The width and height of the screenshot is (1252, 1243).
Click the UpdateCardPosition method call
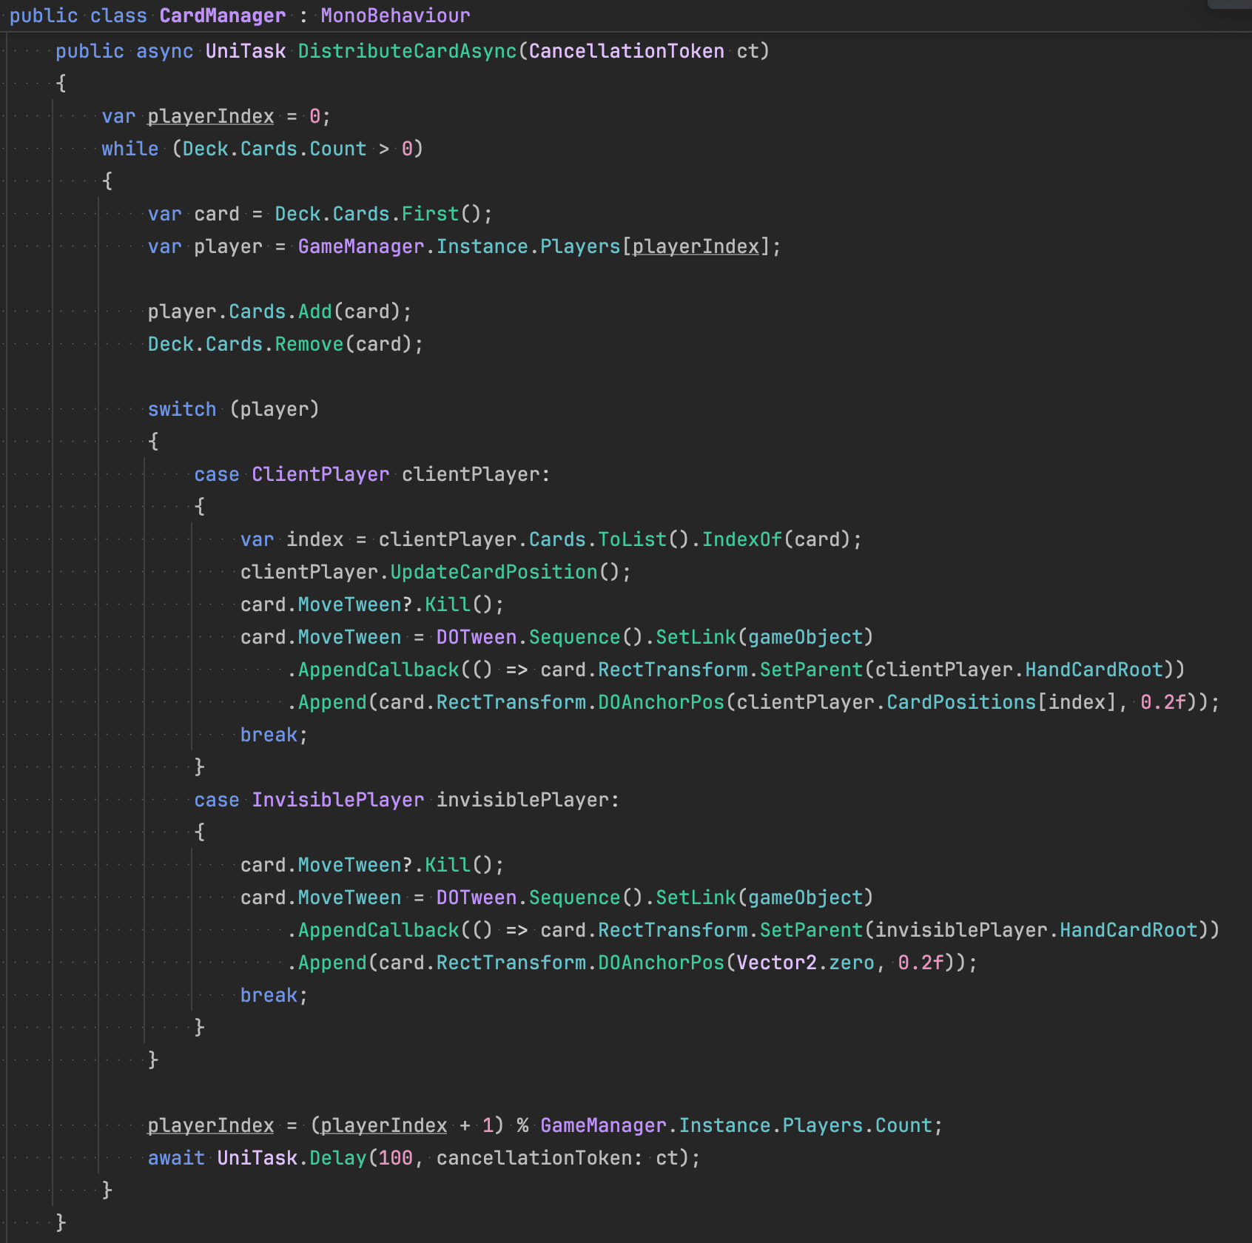point(494,572)
